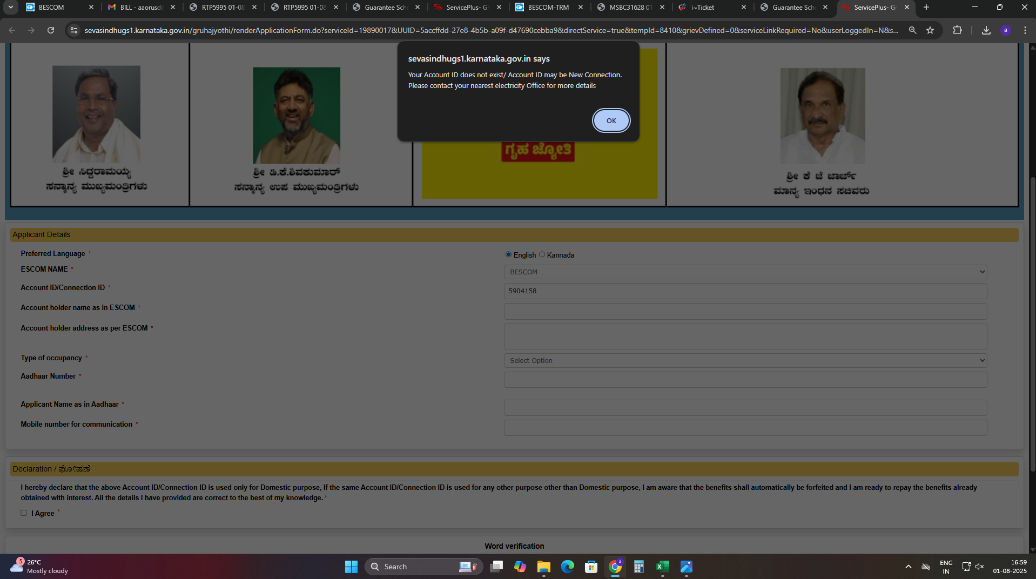1036x579 pixels.
Task: Bookmark this page with the star
Action: (x=930, y=30)
